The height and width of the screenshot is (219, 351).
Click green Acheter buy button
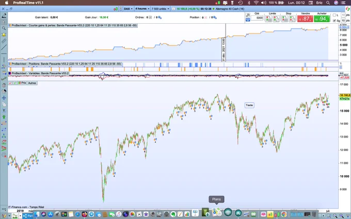point(322,19)
